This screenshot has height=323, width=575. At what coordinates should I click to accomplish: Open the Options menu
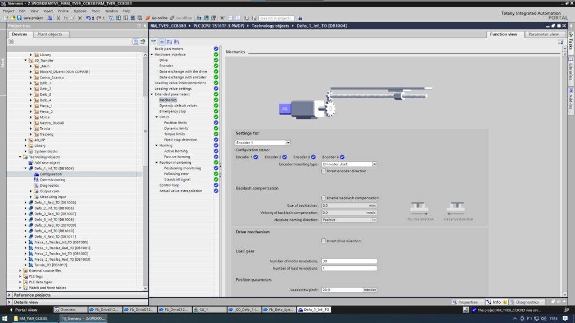(80, 11)
